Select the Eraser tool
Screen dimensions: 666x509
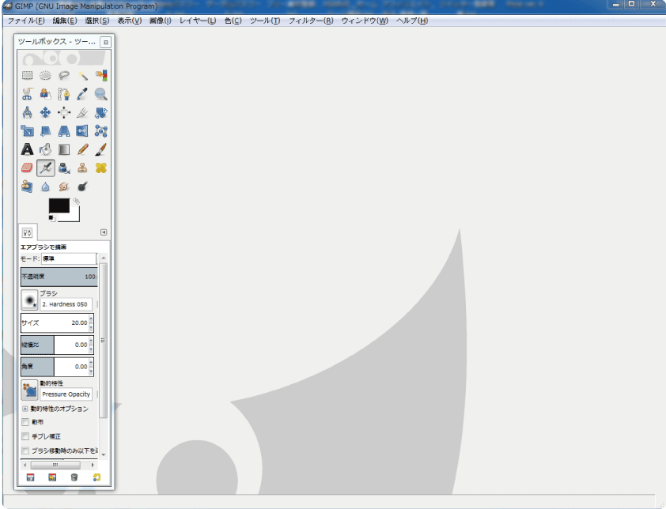click(x=27, y=168)
